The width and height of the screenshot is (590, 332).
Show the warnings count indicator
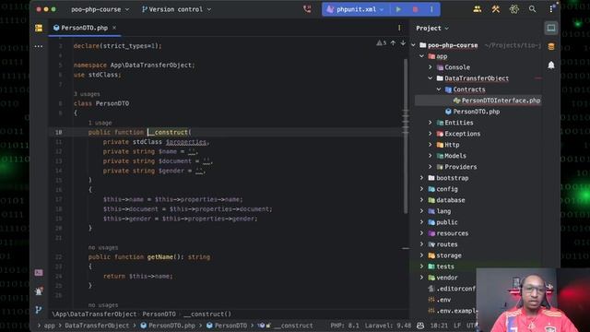point(381,43)
